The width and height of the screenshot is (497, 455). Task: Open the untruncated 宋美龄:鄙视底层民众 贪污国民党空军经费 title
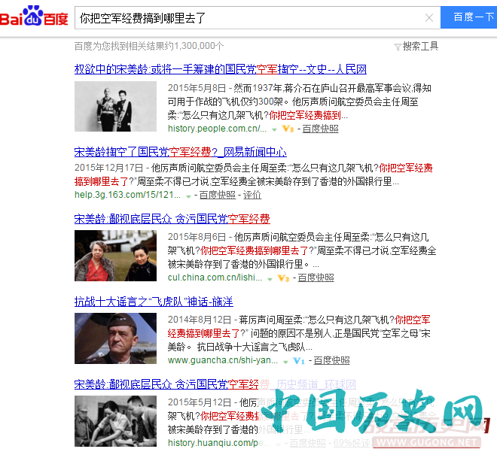pos(172,219)
